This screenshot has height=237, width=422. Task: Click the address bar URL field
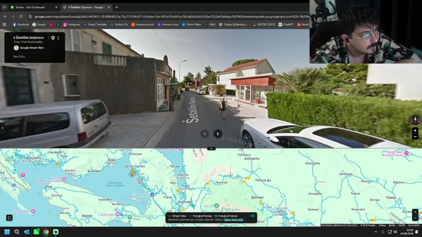171,16
